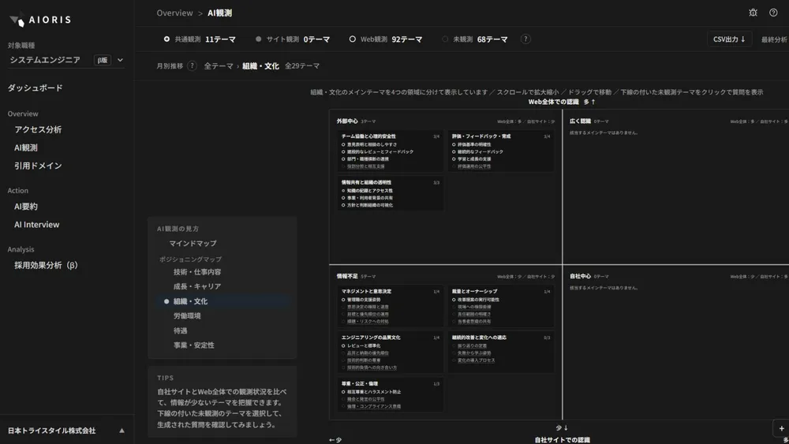Click the 自社中心 quadrant heading
The image size is (789, 444).
click(x=580, y=277)
